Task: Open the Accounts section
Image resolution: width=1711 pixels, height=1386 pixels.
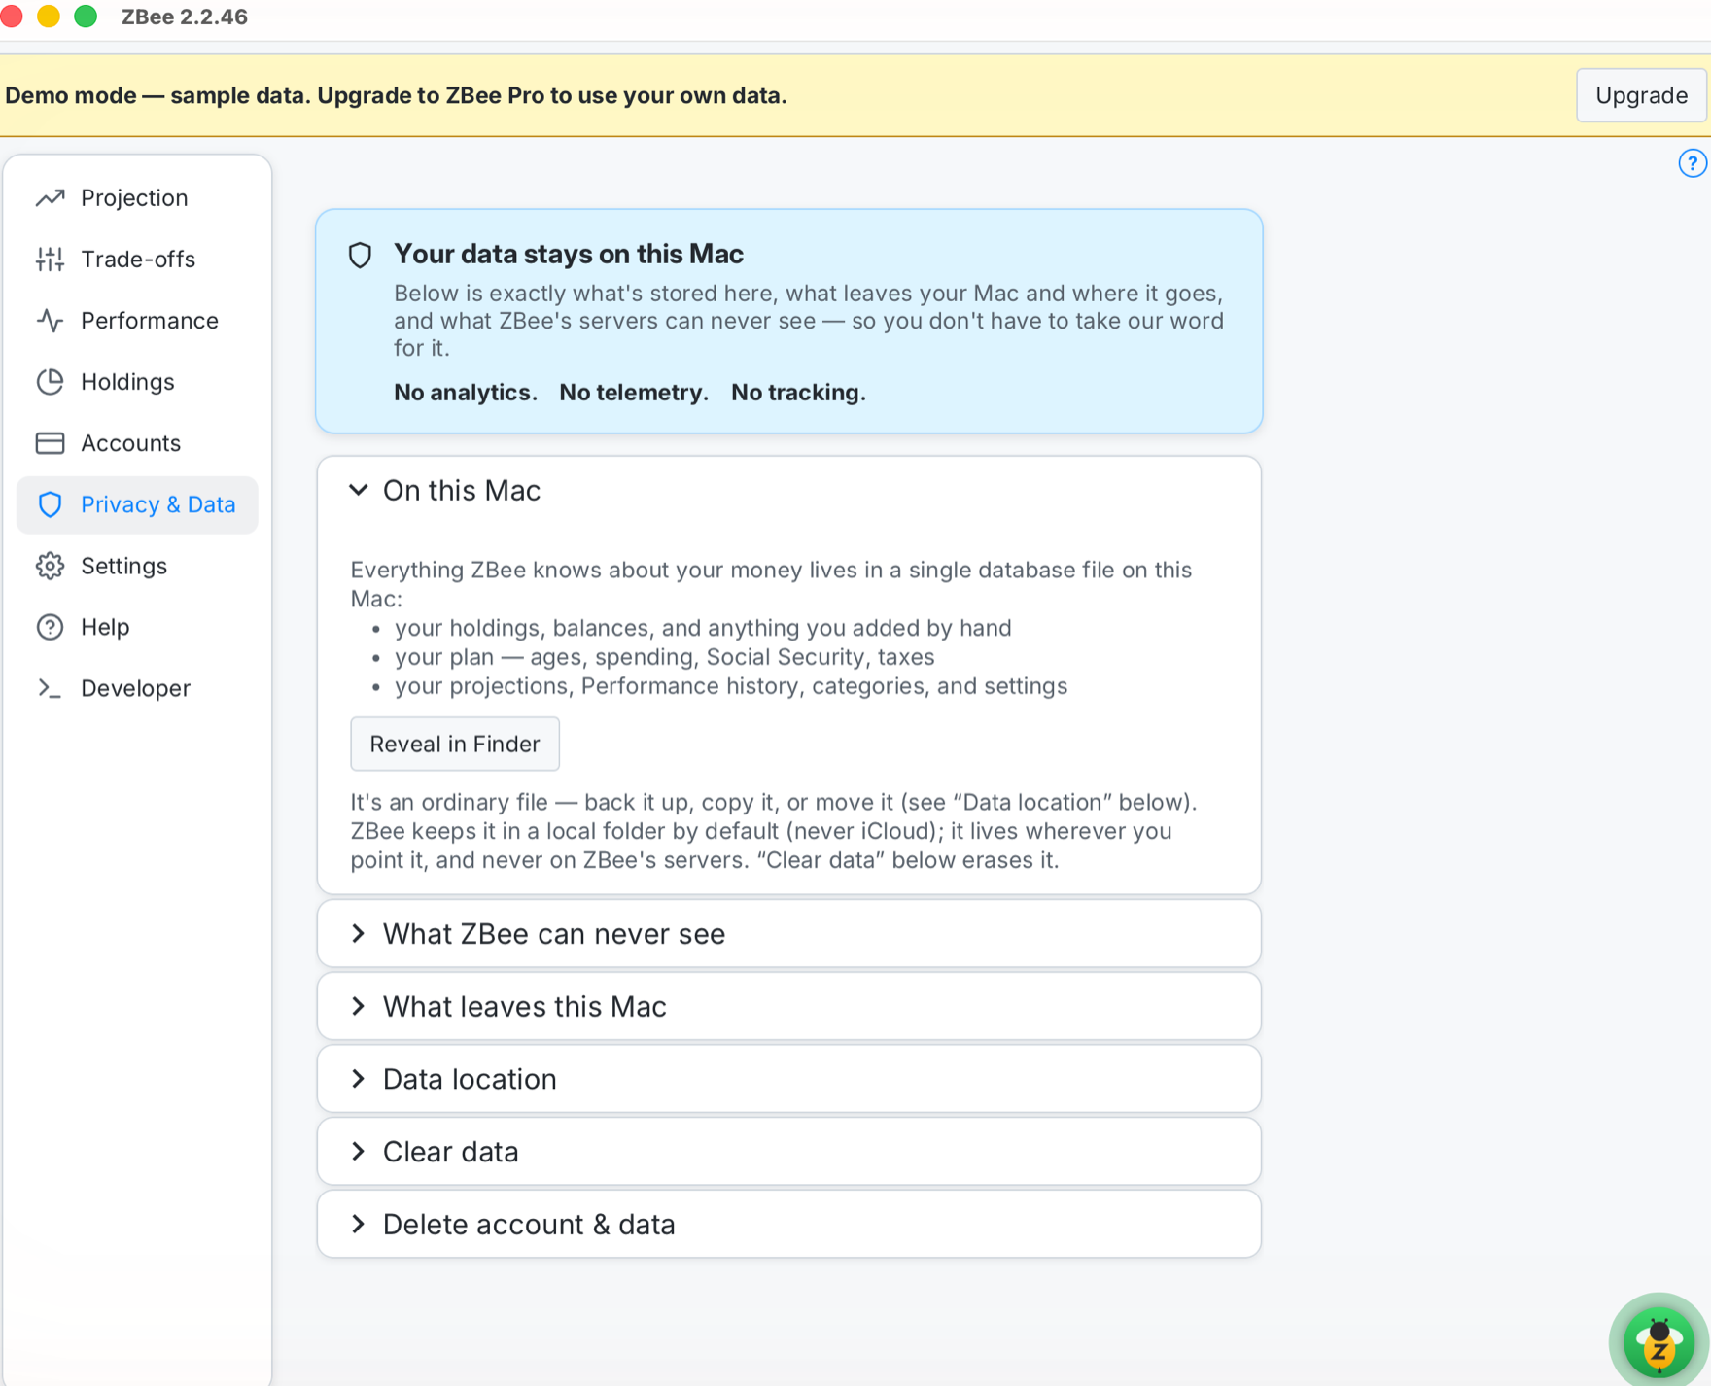Action: click(130, 443)
